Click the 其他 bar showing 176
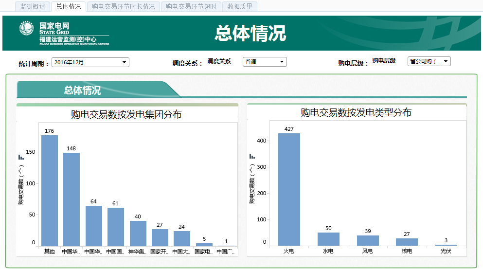Viewport: 483px width, 270px height. (50, 191)
